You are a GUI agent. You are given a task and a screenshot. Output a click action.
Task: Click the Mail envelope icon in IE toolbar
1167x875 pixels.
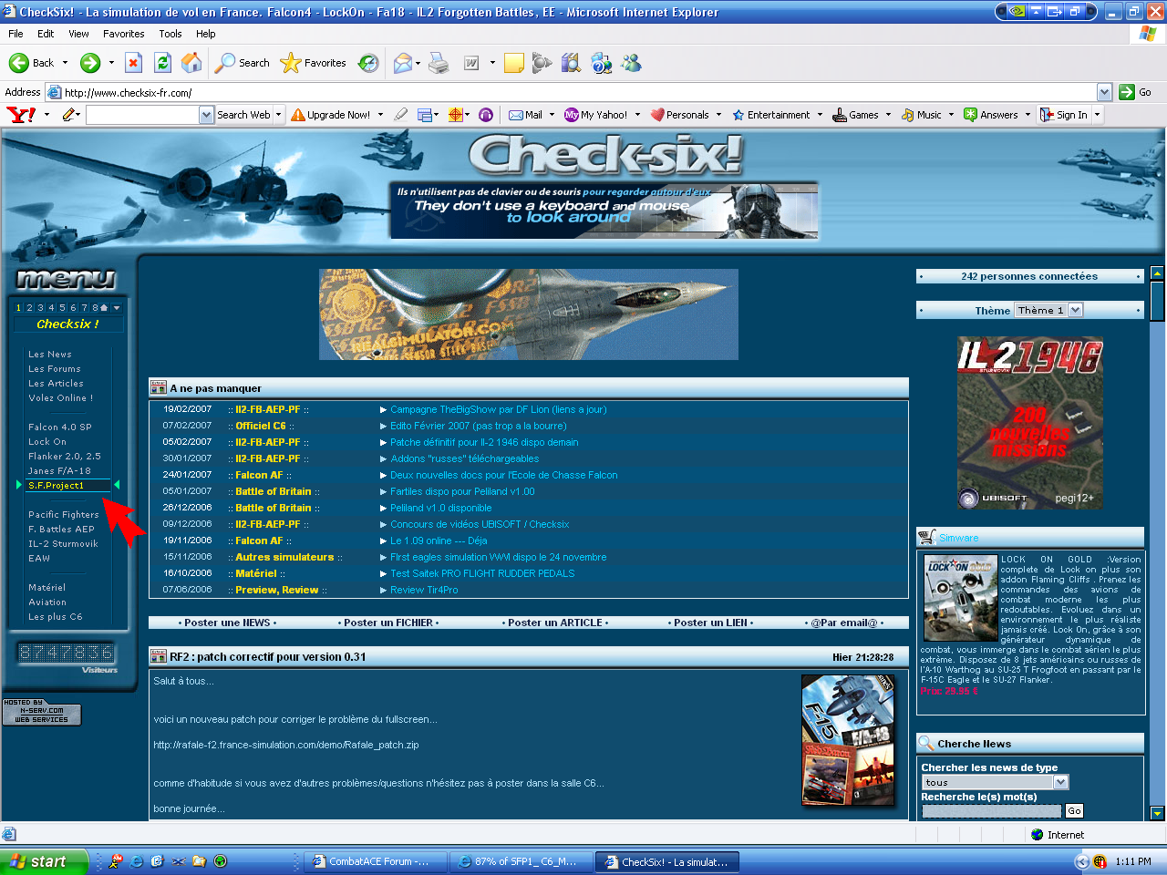pos(402,63)
